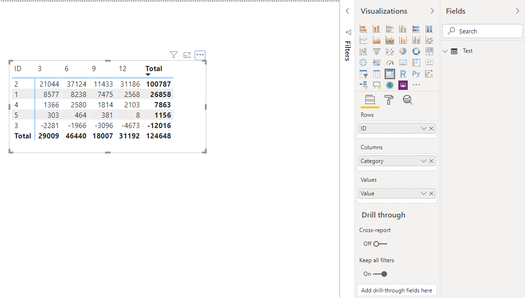This screenshot has height=298, width=525.
Task: Choose the Area chart visual
Action: pos(376,40)
